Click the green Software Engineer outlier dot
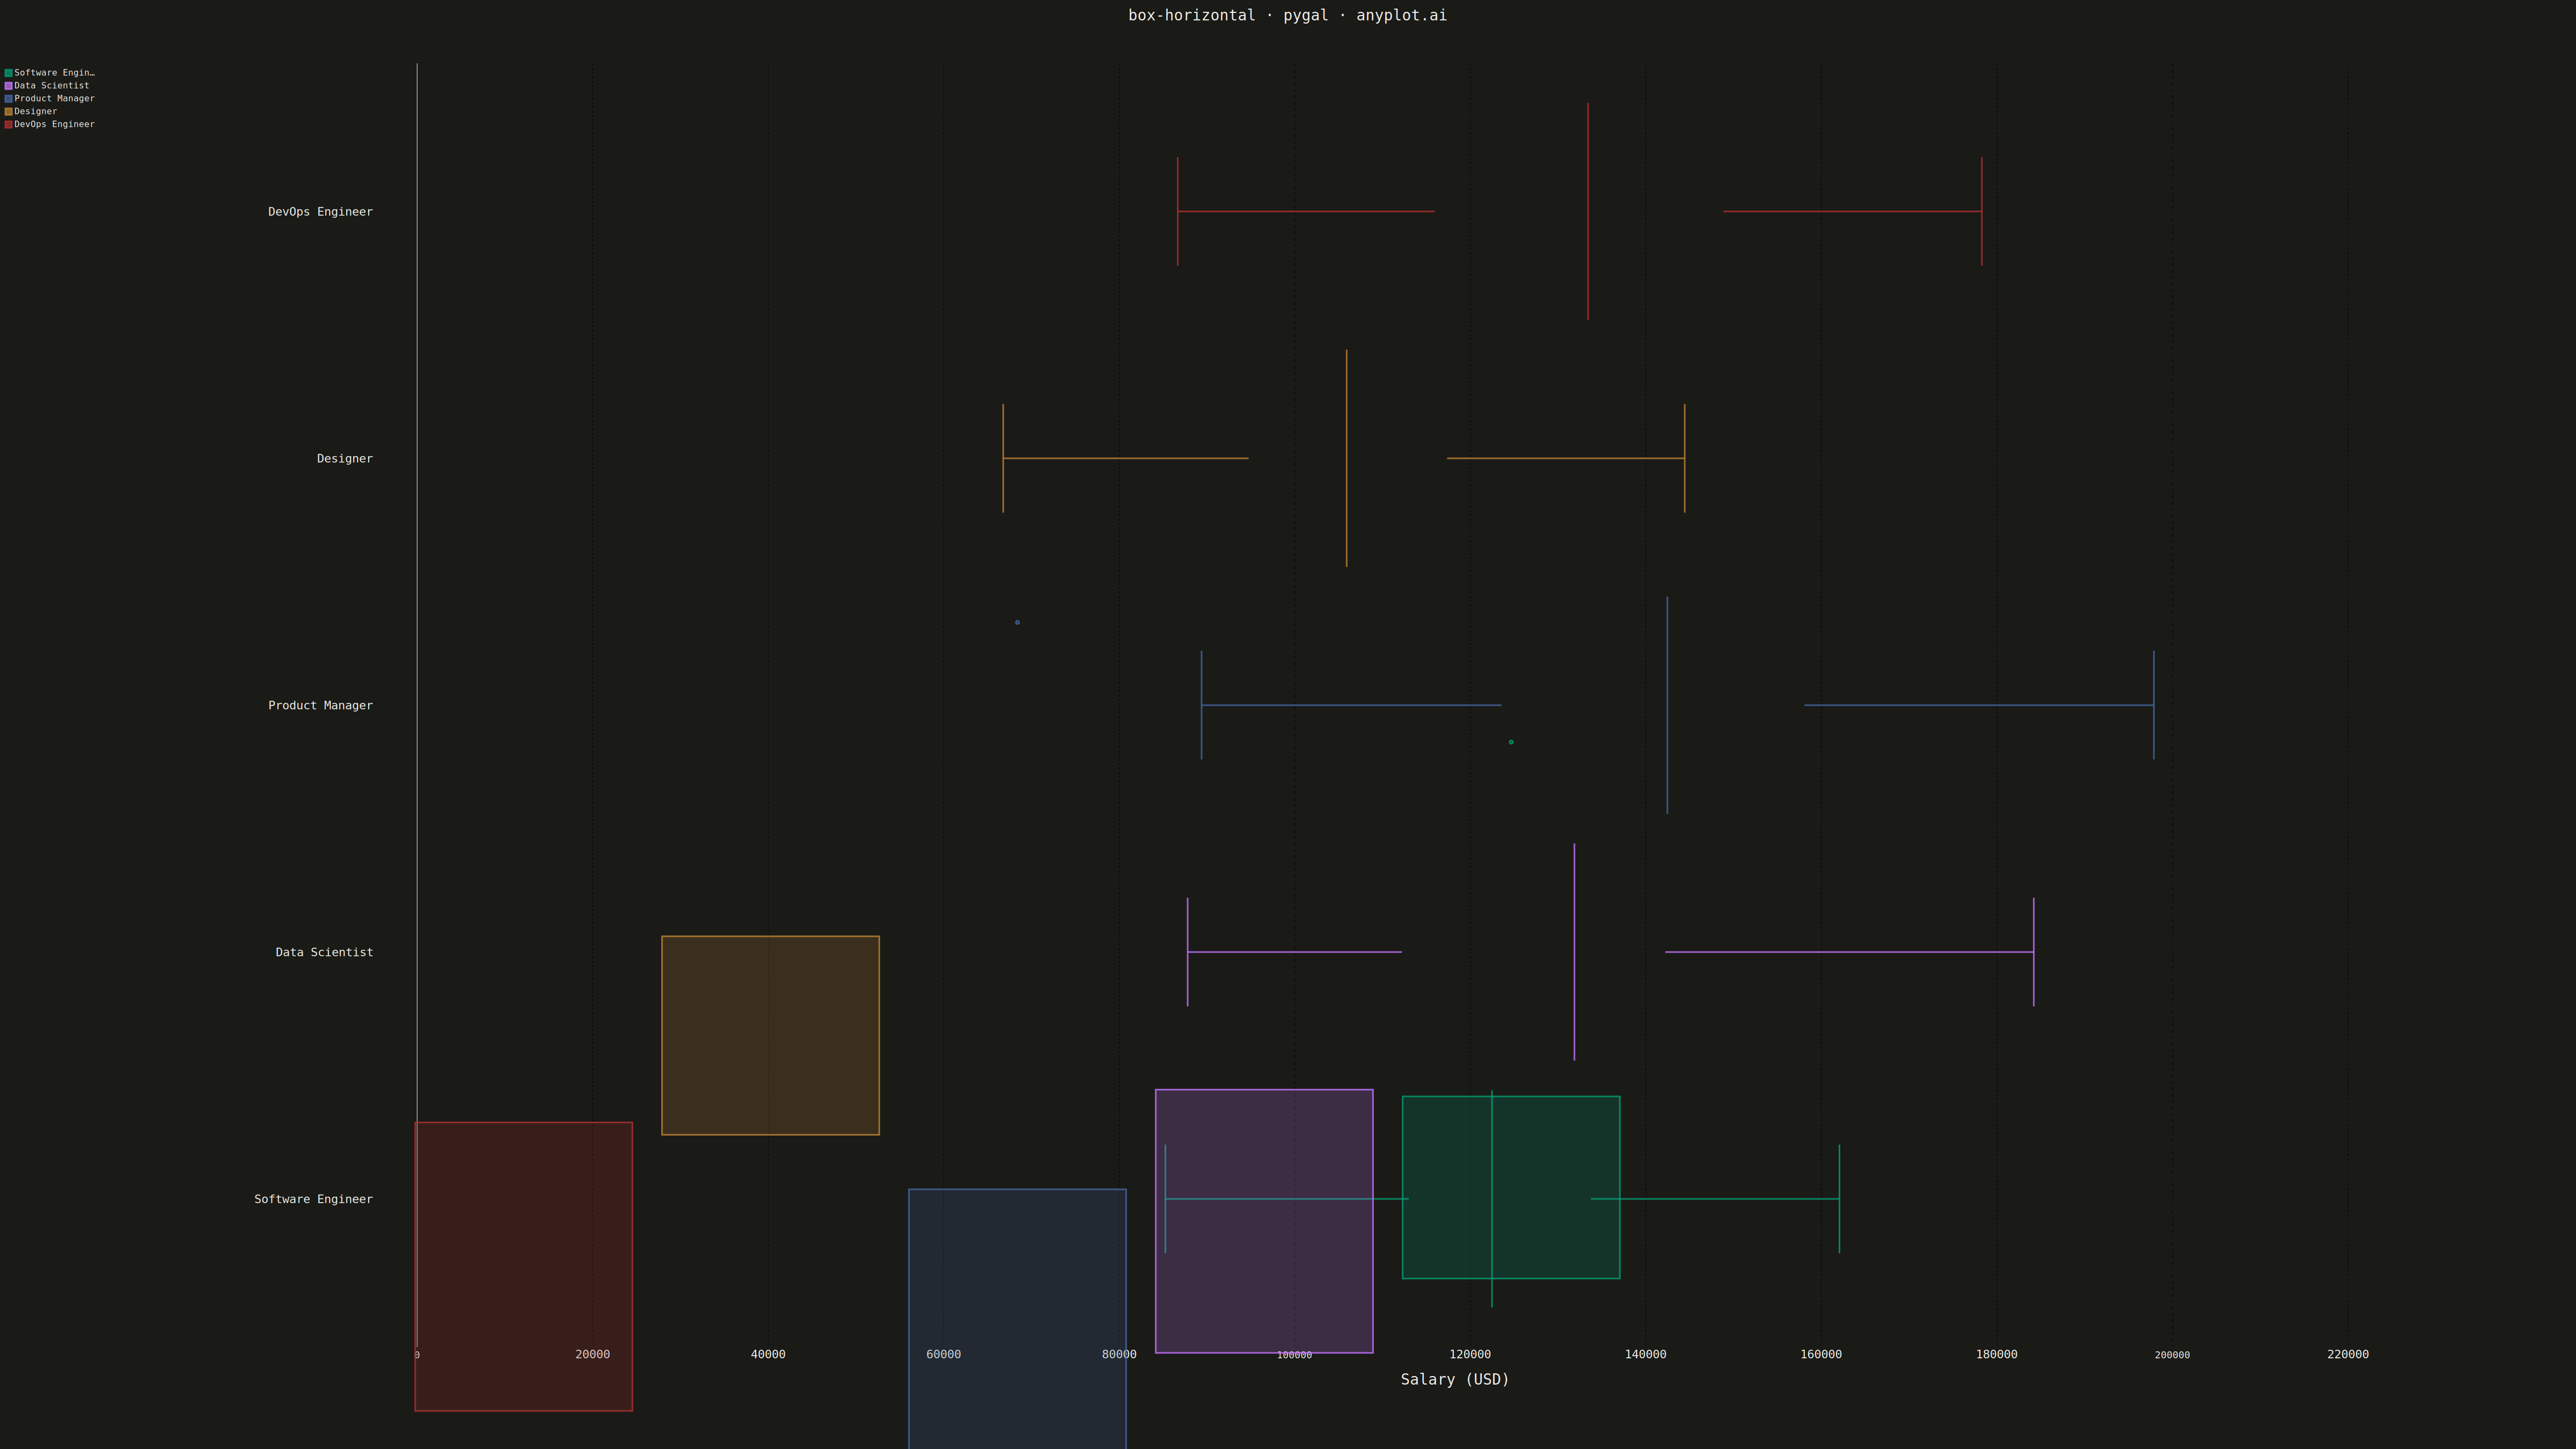Image resolution: width=2576 pixels, height=1449 pixels. 1511,742
